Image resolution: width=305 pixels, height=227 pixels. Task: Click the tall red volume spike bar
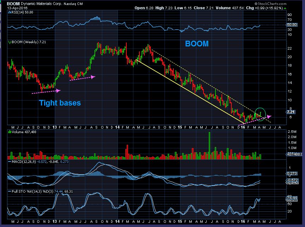click(x=127, y=152)
